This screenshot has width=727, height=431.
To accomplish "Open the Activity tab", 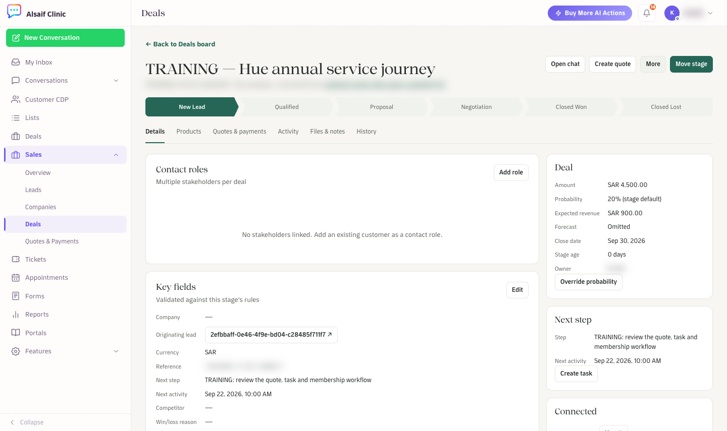I will click(x=288, y=132).
